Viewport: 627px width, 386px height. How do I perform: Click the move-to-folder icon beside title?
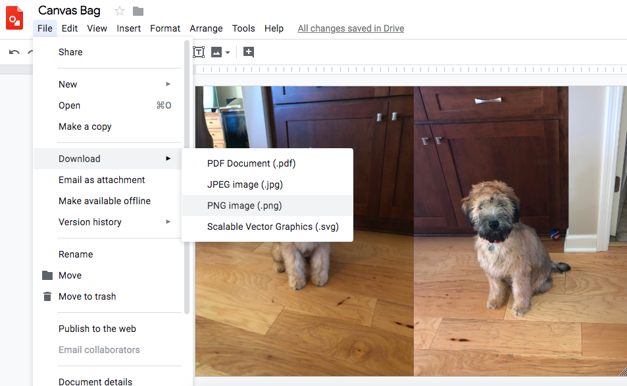pos(138,11)
